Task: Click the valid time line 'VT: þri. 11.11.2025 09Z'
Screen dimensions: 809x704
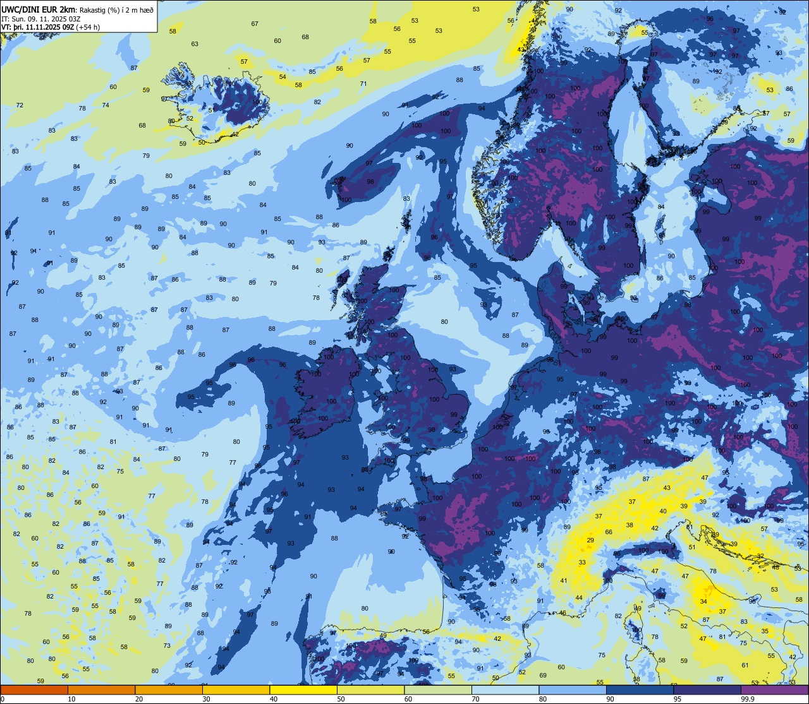Action: click(37, 27)
